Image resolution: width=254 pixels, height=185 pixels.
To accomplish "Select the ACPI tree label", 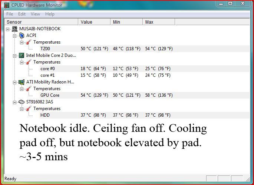I will [x=31, y=35].
